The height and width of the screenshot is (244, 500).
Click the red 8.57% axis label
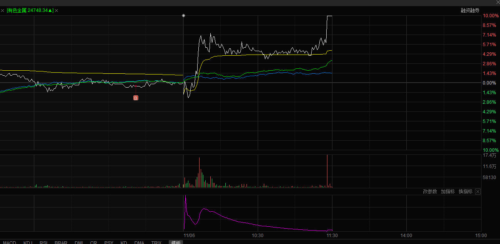pyautogui.click(x=490, y=25)
